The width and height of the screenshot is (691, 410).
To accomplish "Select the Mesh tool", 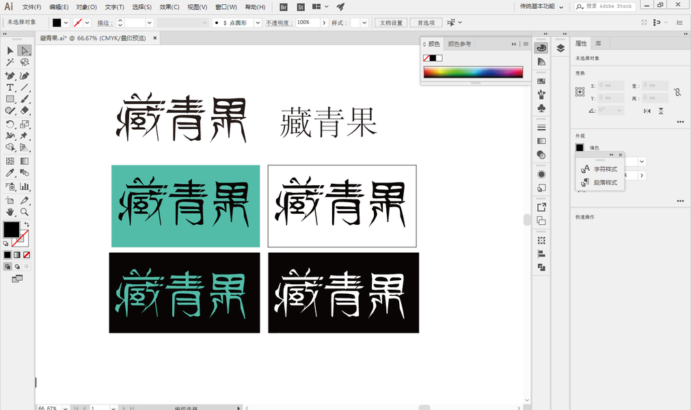I will 10,161.
